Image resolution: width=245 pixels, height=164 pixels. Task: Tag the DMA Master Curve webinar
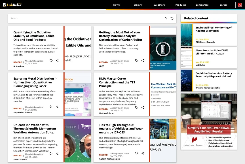pos(137,108)
